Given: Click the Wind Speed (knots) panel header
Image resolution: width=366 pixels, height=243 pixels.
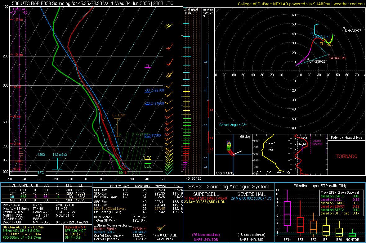Looking at the screenshot, I should [190, 11].
